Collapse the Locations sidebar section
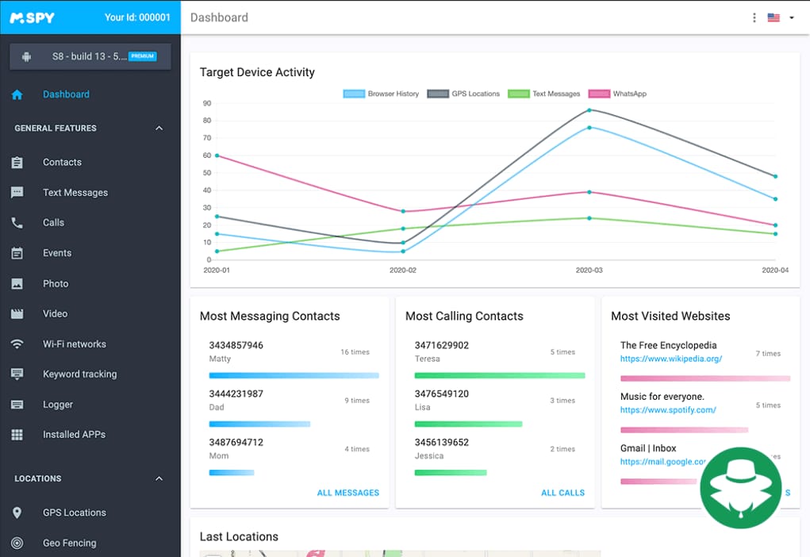 point(159,479)
